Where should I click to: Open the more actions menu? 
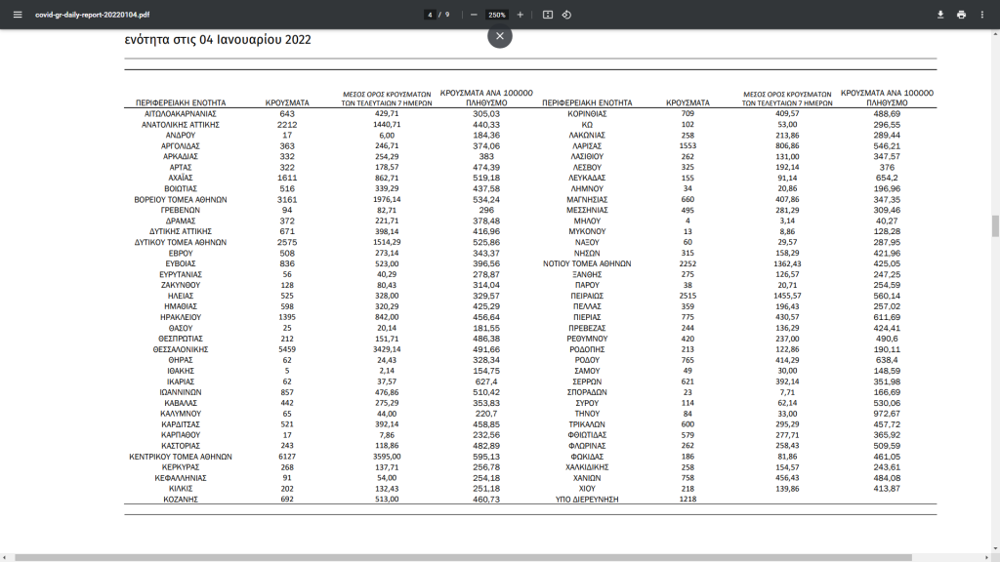(x=982, y=15)
